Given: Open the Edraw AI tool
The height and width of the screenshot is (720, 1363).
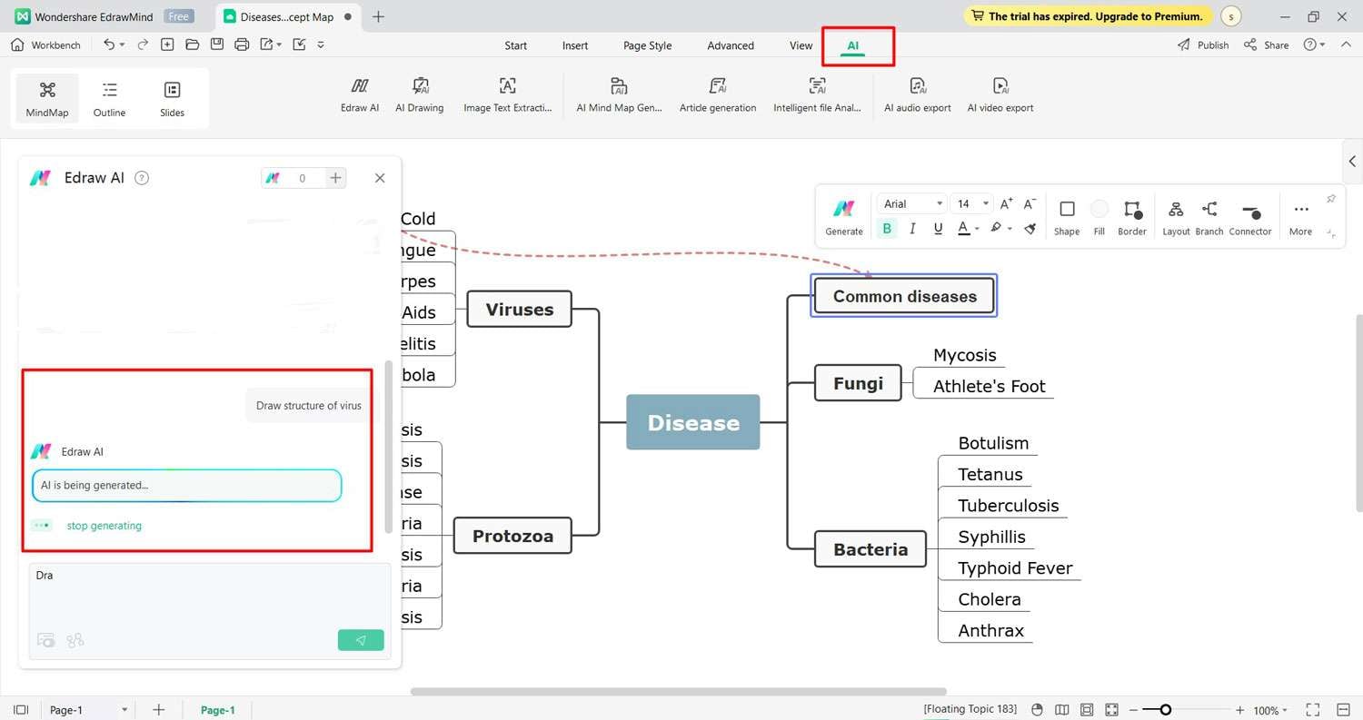Looking at the screenshot, I should [360, 95].
